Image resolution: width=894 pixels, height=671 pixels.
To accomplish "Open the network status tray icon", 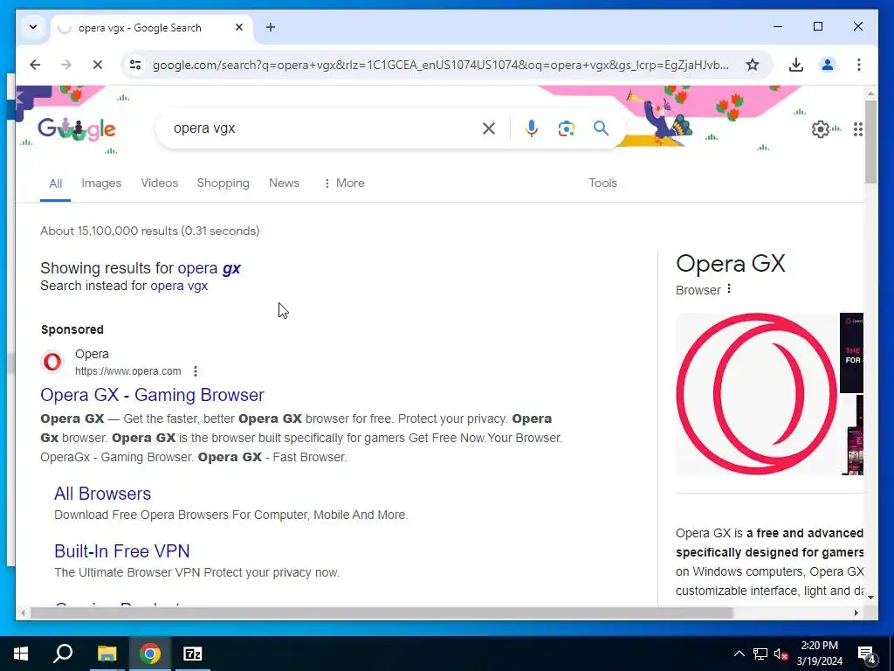I will tap(760, 654).
